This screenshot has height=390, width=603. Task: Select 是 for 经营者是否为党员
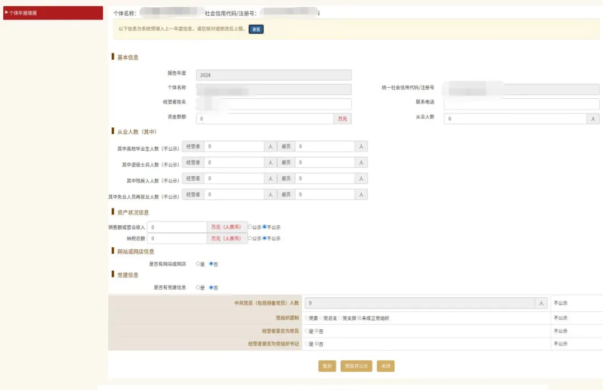305,330
